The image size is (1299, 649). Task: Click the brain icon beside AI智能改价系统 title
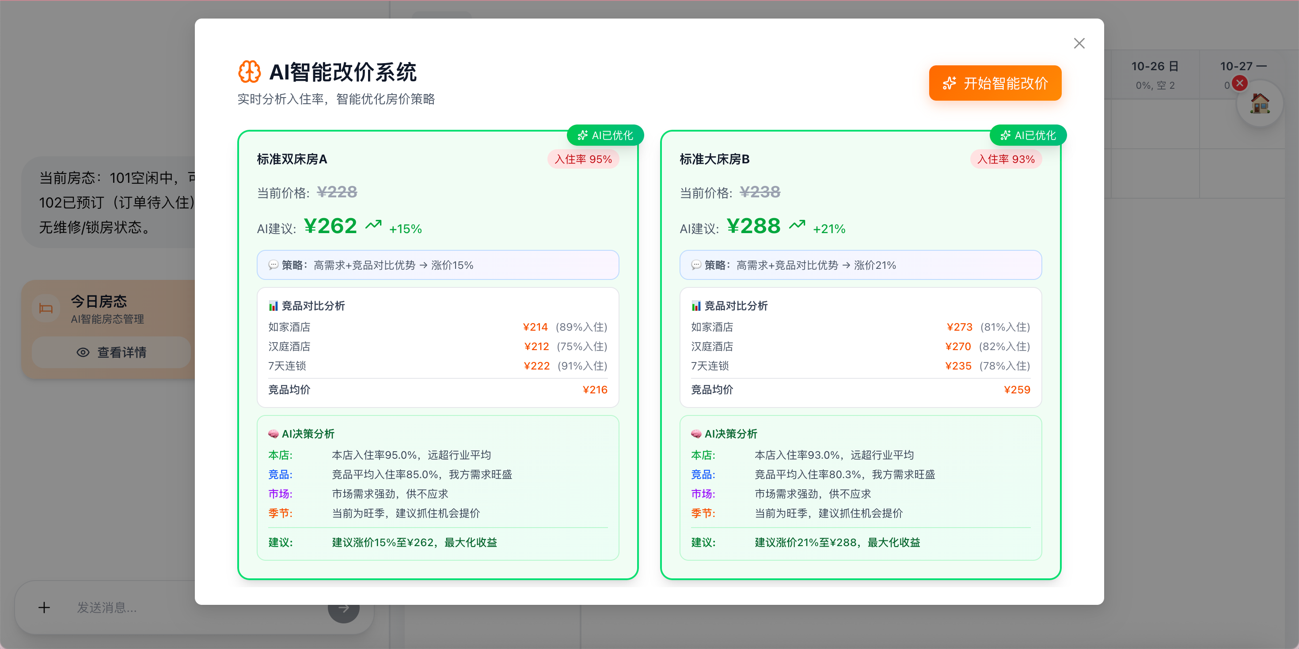click(x=249, y=72)
